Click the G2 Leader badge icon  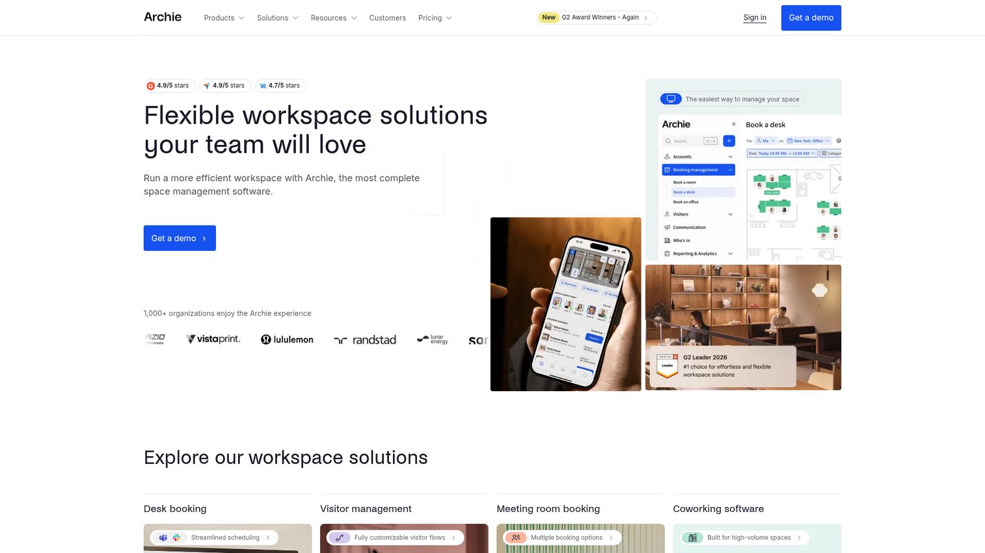point(667,366)
